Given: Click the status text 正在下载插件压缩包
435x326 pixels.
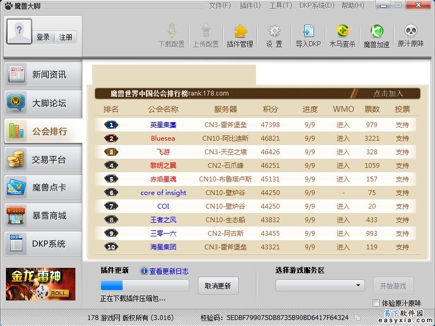Looking at the screenshot, I should (x=133, y=299).
